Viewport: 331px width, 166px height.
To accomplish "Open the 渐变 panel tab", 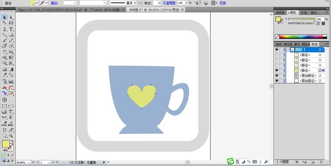I will 278,45.
